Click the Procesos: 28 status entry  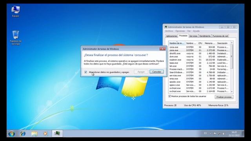(170, 105)
